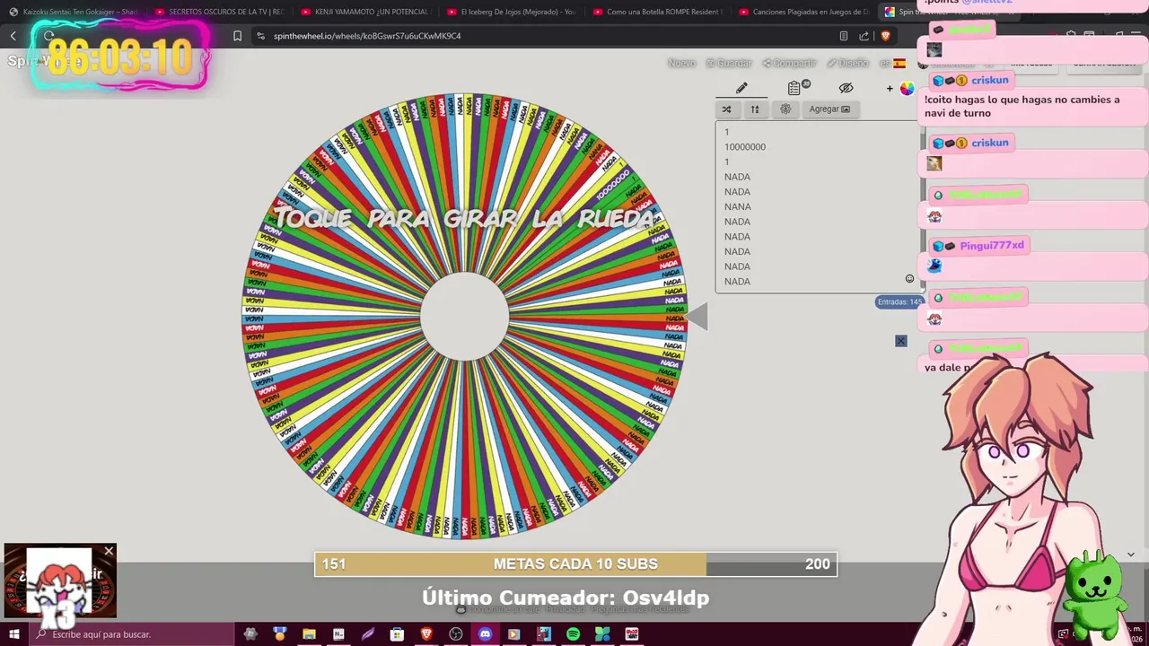This screenshot has width=1149, height=646.
Task: Click Pingui777xd username in chat
Action: tap(991, 245)
